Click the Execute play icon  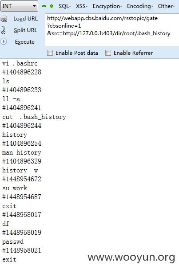(4, 41)
